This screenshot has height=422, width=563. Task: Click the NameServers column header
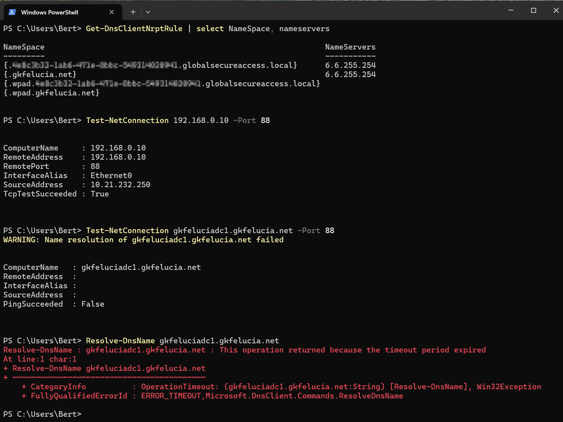click(350, 47)
